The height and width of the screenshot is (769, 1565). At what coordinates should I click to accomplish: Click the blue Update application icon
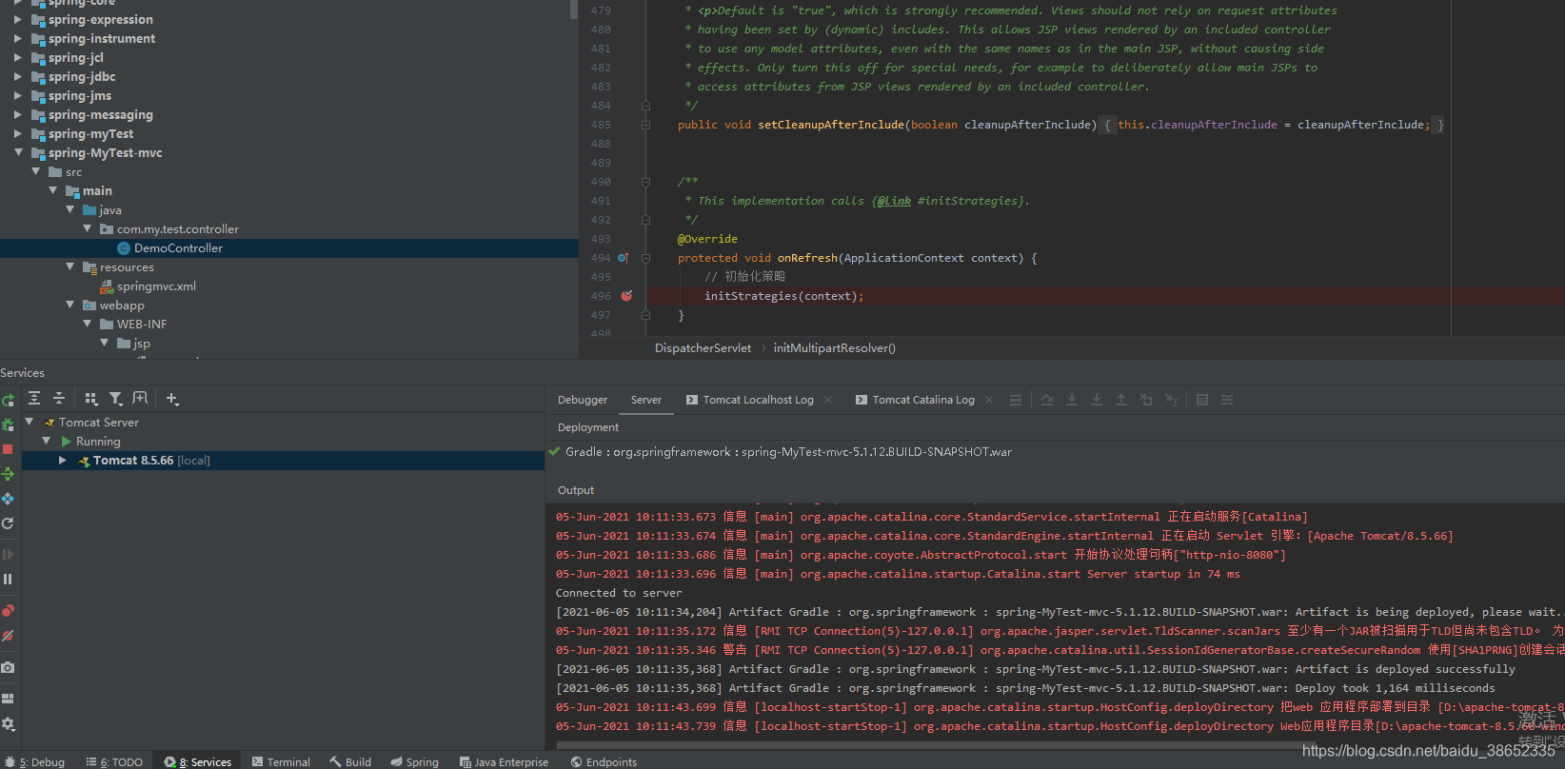(x=8, y=499)
